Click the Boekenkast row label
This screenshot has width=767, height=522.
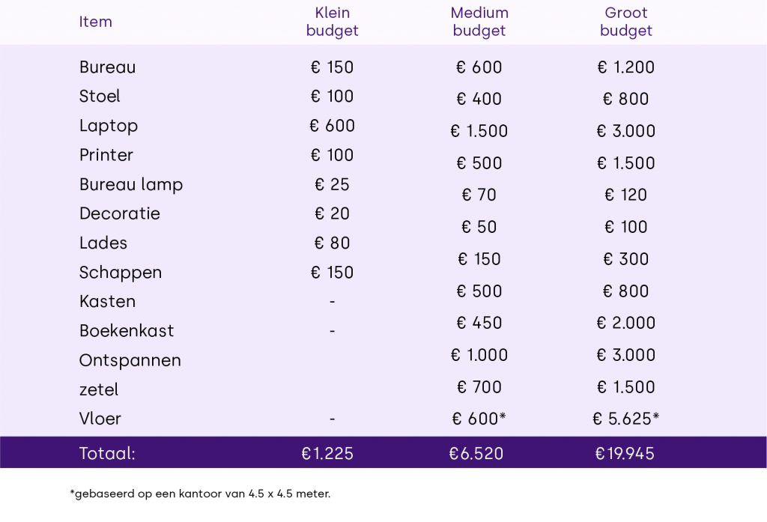tap(126, 331)
